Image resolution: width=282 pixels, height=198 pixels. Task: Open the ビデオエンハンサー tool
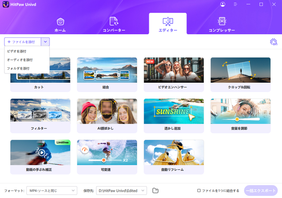pos(174,75)
